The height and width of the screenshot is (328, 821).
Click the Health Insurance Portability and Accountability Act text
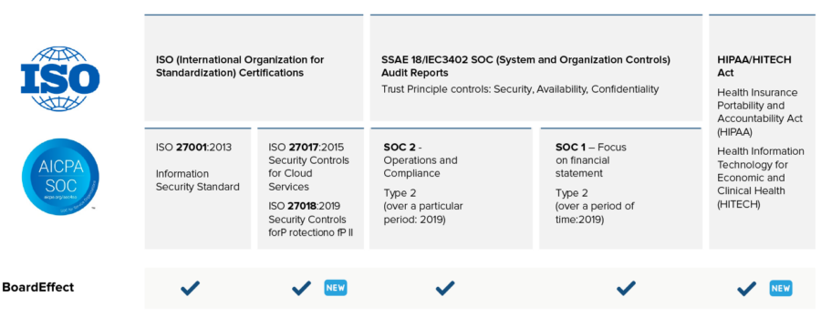(x=760, y=112)
